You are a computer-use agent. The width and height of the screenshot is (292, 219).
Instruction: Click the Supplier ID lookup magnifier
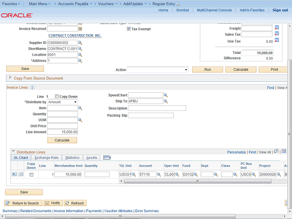point(80,43)
